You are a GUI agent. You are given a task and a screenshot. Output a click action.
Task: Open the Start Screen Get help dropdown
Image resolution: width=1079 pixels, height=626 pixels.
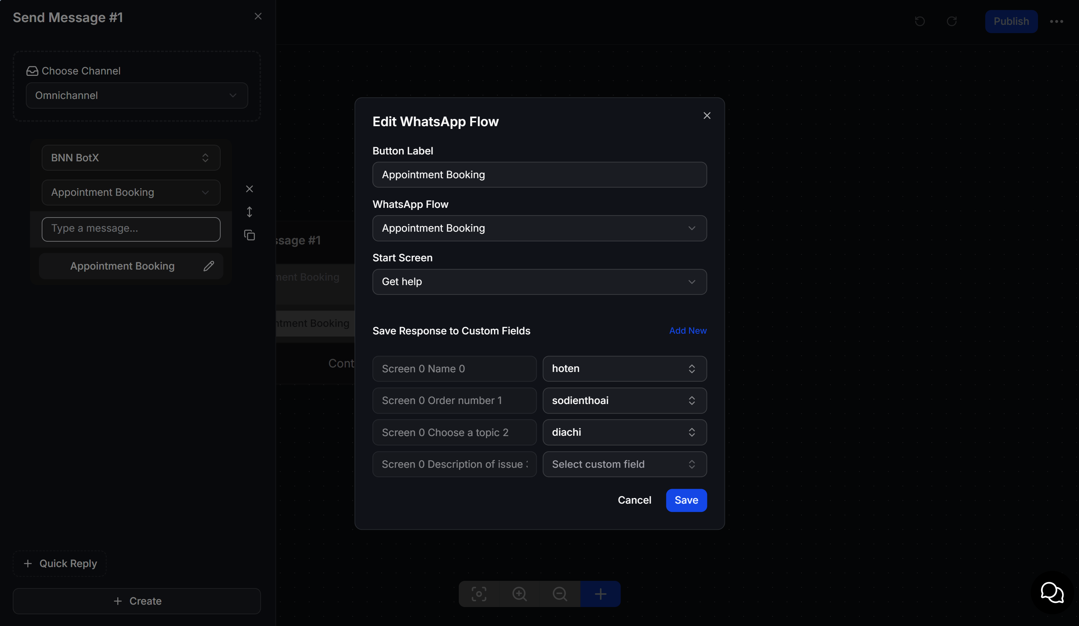(x=539, y=282)
